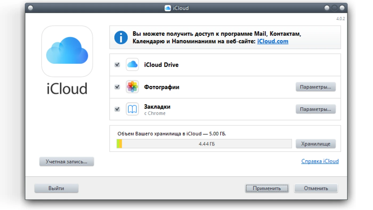Open the Хранилище storage button
Viewport: 373px width, 210px height.
pyautogui.click(x=315, y=144)
